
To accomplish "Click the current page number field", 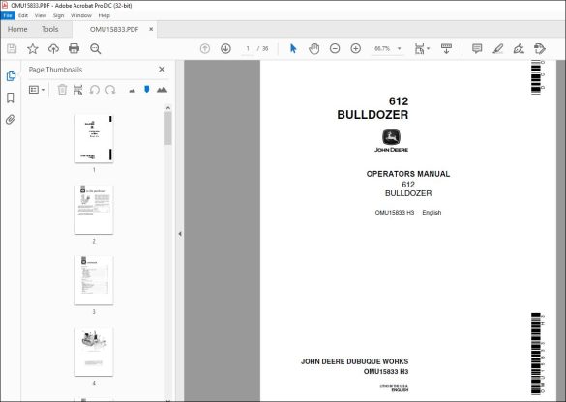I will click(x=248, y=48).
